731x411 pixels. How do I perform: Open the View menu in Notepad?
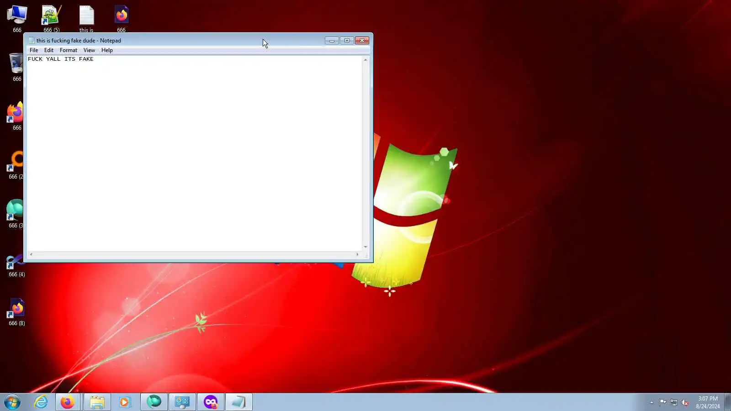click(x=89, y=50)
